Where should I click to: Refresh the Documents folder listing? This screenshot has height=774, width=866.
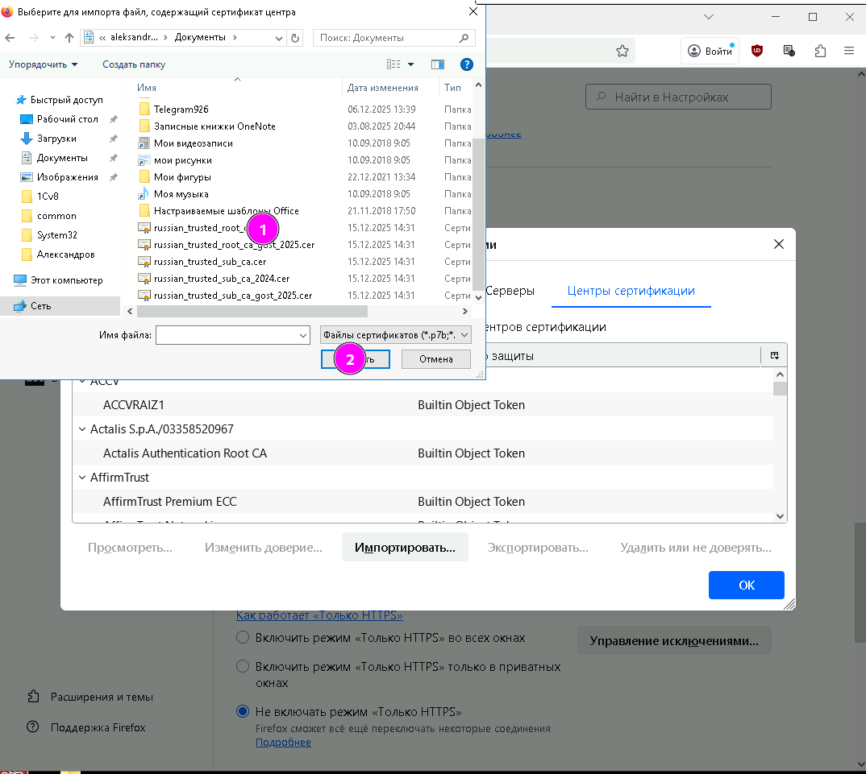[x=295, y=38]
